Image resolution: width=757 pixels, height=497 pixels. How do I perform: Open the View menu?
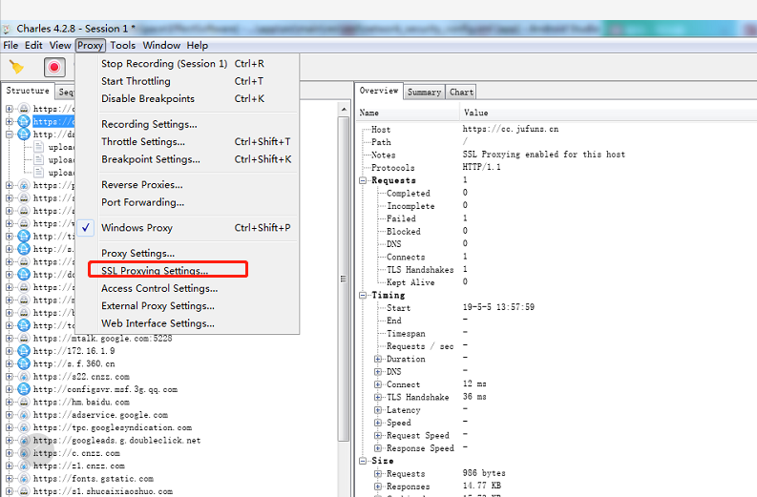(x=60, y=46)
